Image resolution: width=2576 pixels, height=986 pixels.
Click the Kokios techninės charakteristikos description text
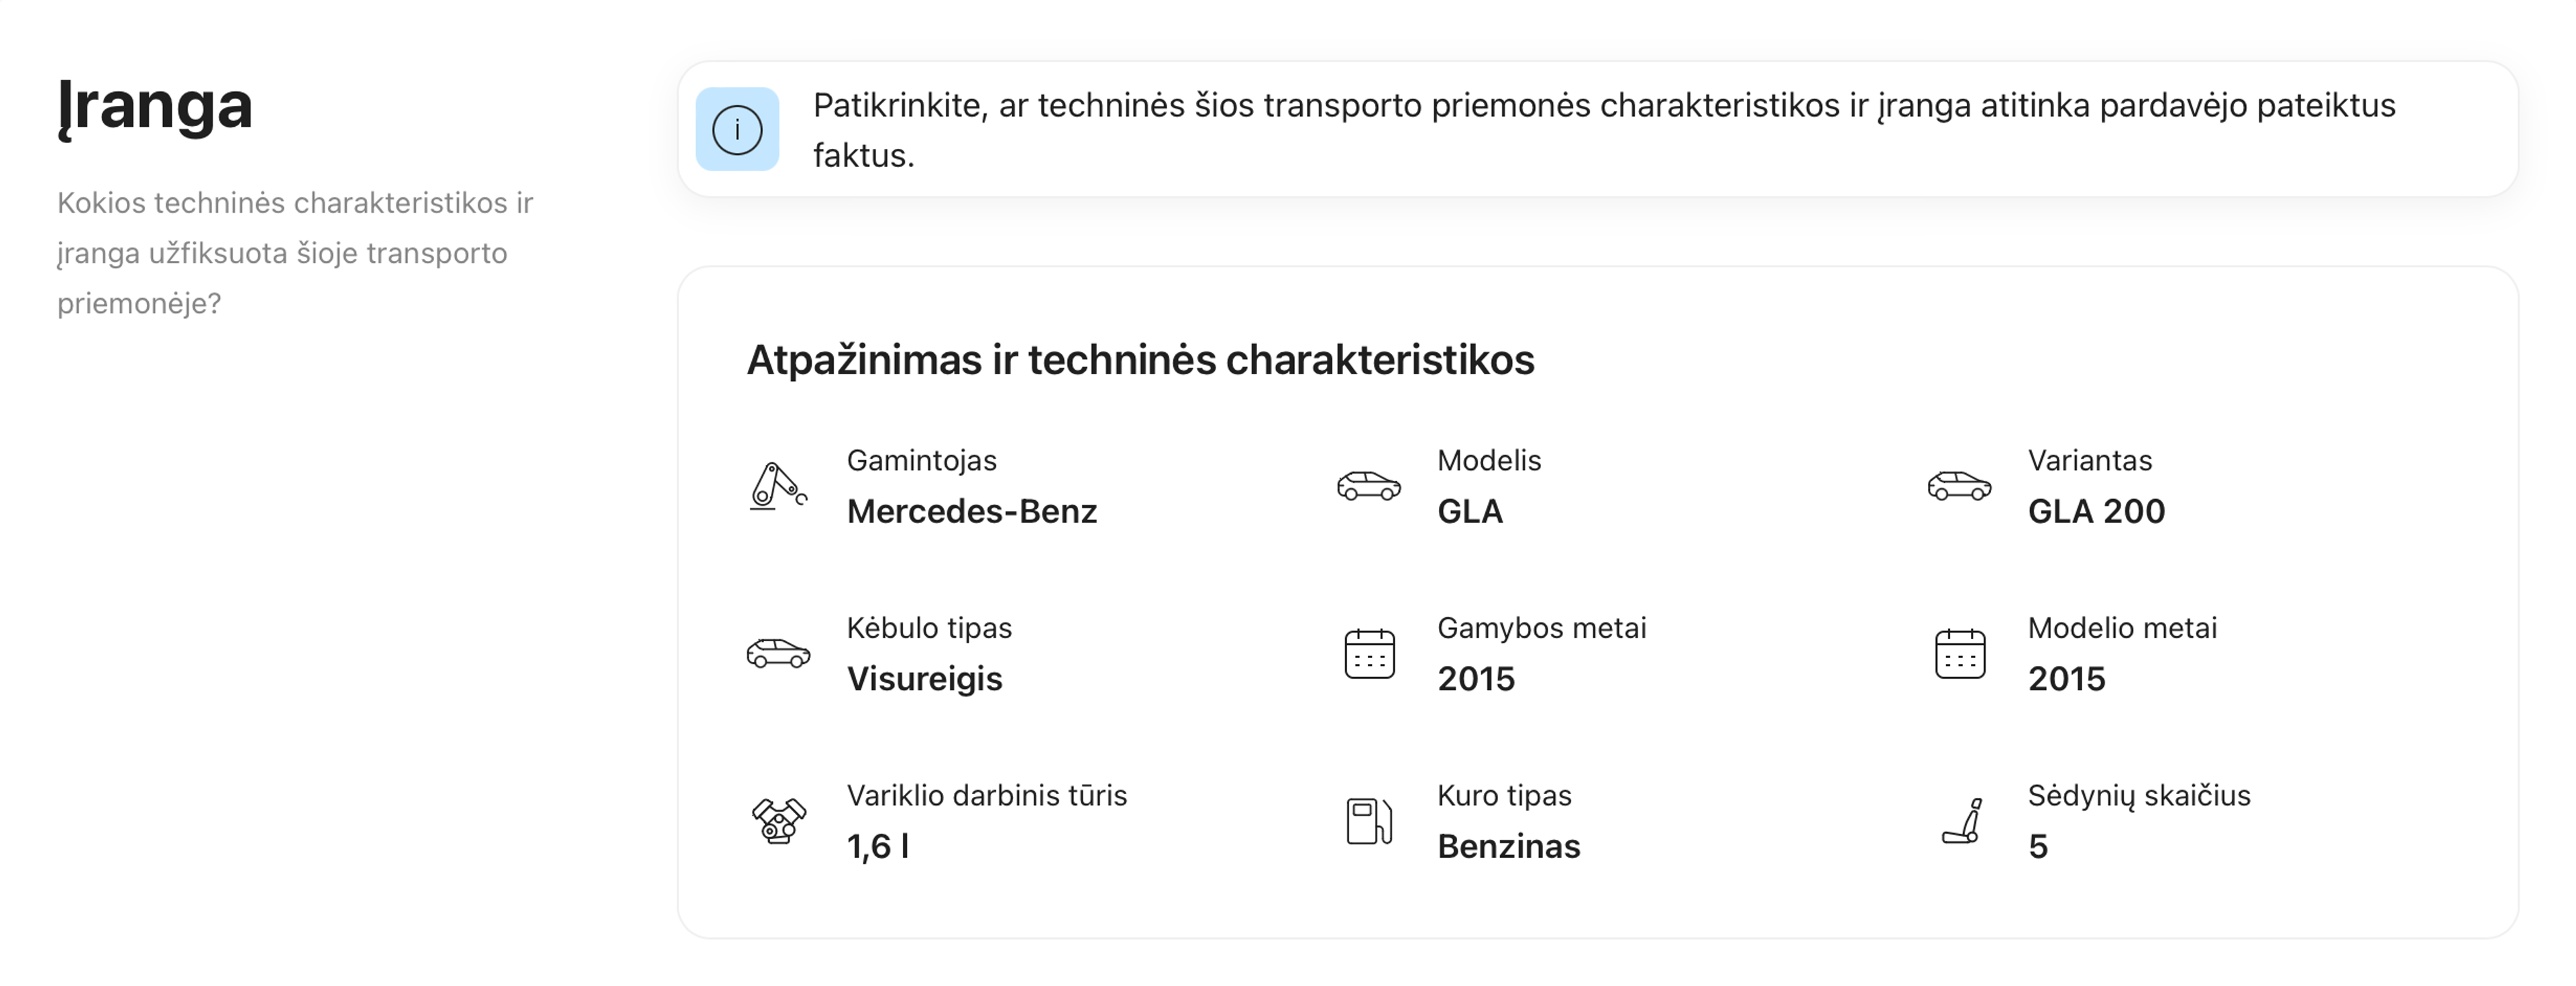(295, 253)
